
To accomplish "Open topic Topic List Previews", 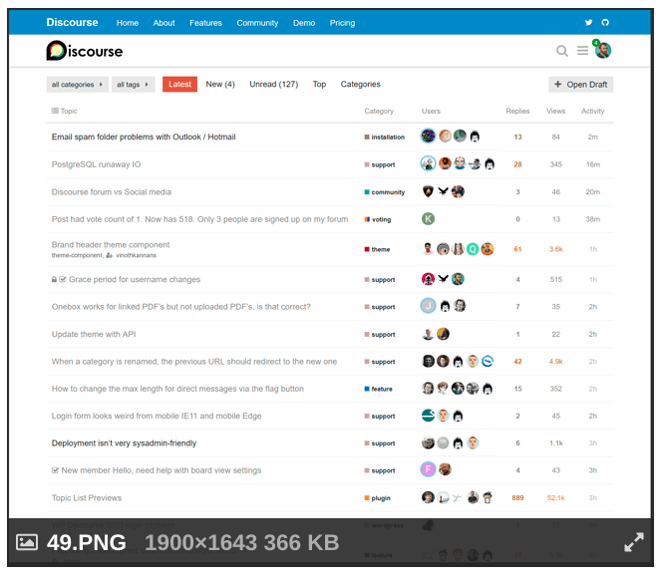I will pos(87,498).
